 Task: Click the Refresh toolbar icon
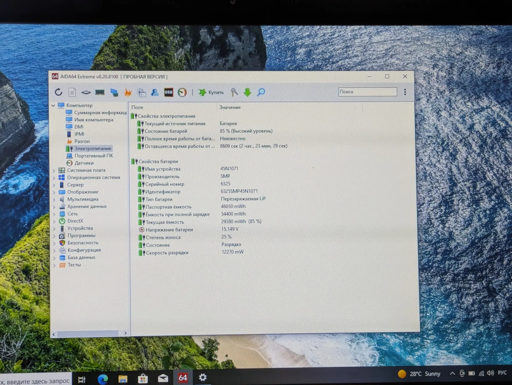(x=59, y=92)
